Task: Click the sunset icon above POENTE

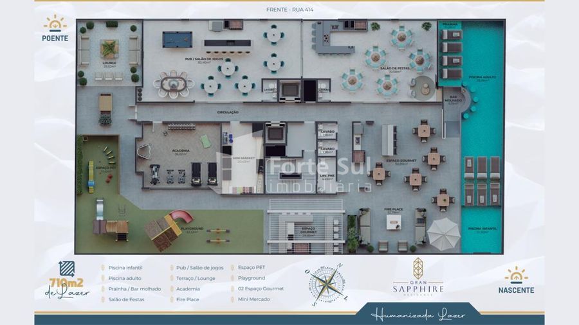Action: click(x=55, y=23)
